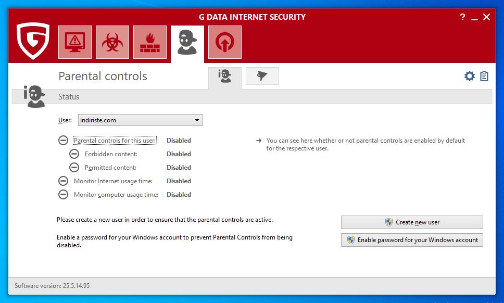Click Disabled status of computer usage row
Viewport: 504px width, 303px height.
click(179, 194)
